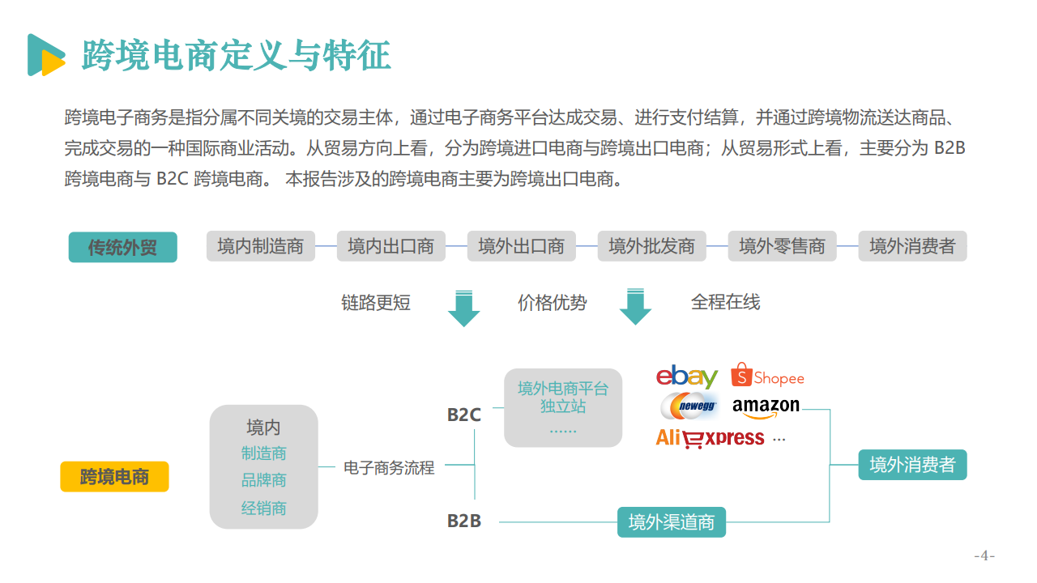Click the down arrow after 价格优势

click(635, 306)
